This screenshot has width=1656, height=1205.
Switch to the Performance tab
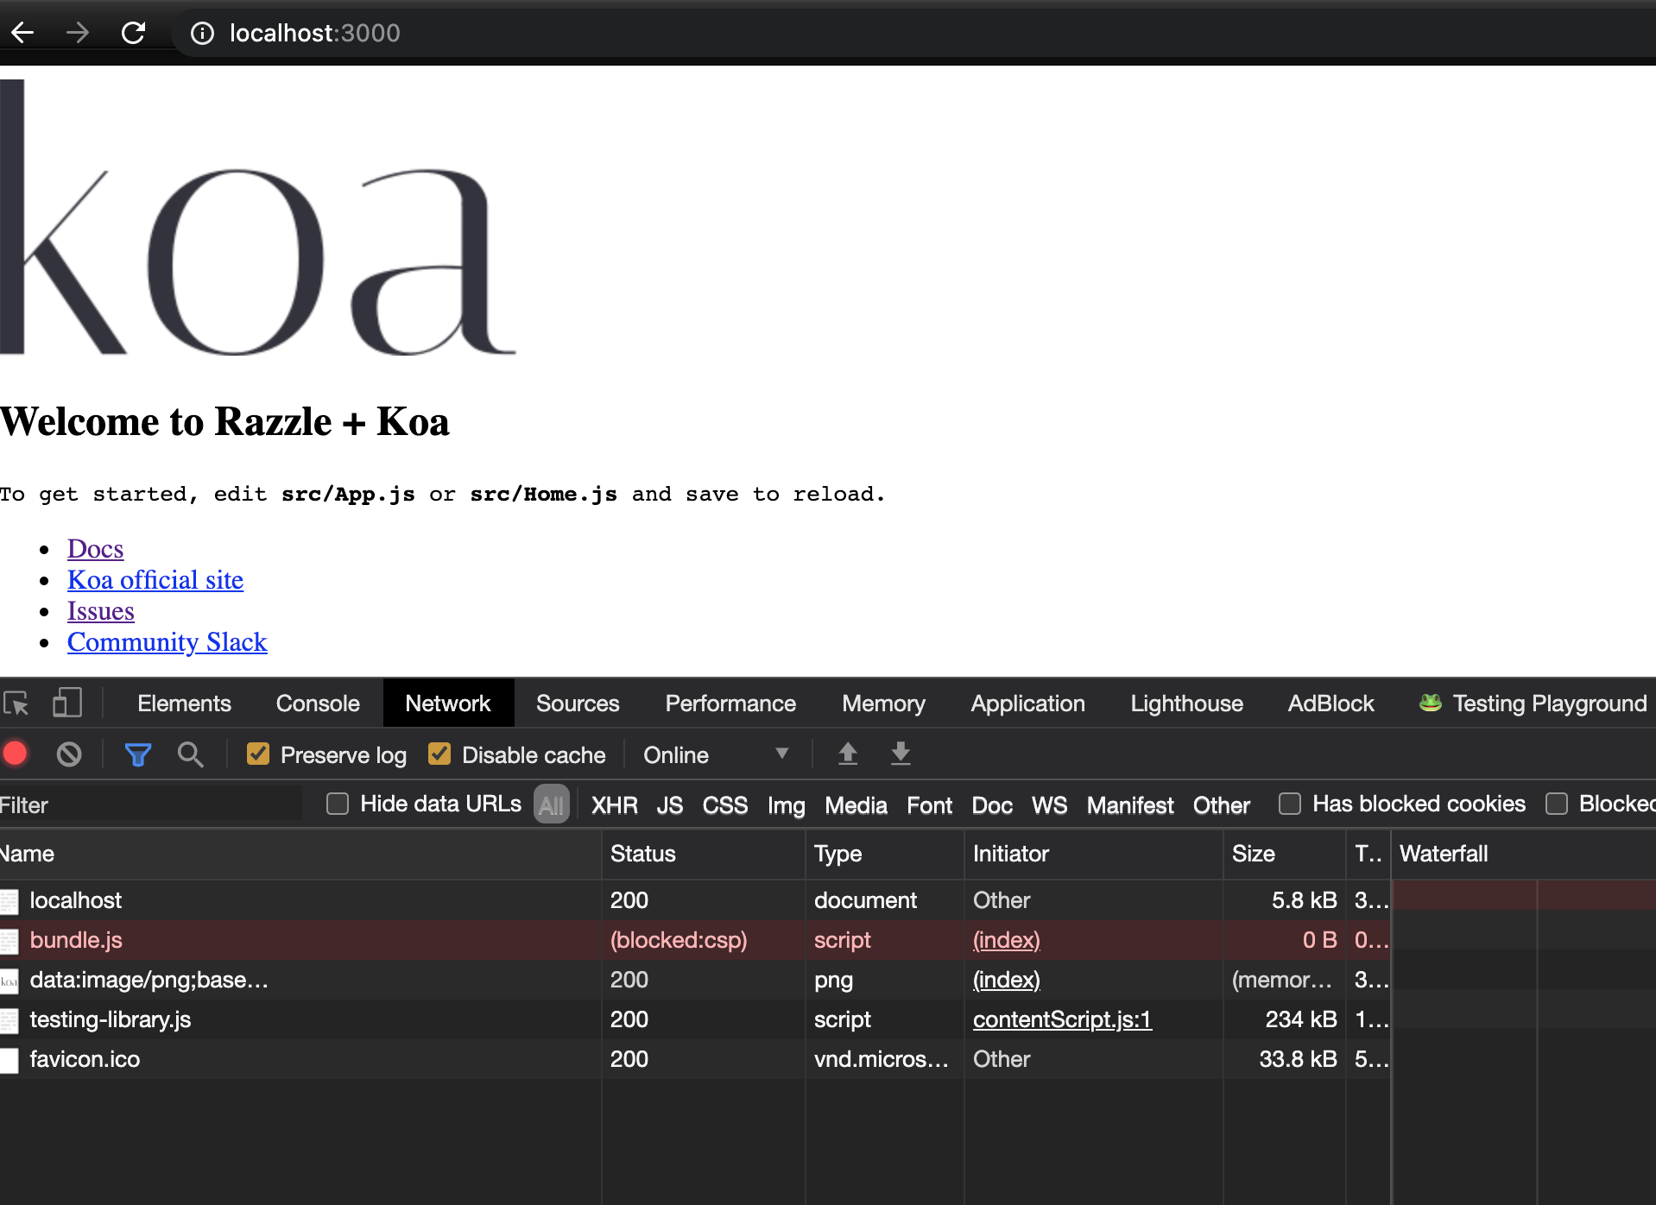coord(730,703)
